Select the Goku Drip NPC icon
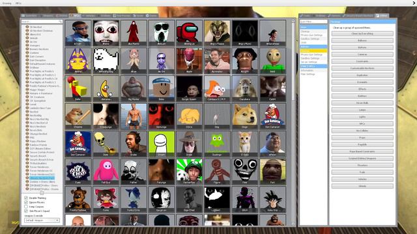This screenshot has height=234, width=417. [x=272, y=200]
